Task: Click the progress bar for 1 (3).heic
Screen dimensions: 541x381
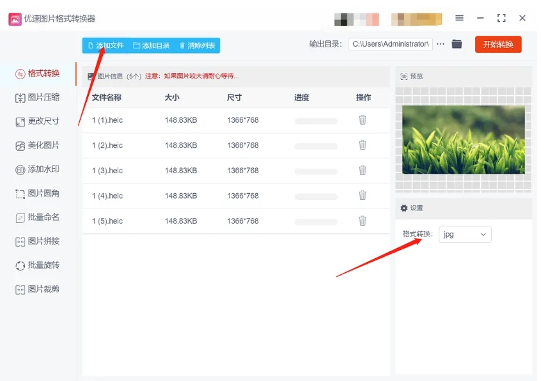Action: (316, 171)
